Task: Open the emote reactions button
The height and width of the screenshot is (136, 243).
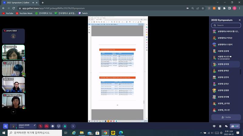Action: (x=53, y=126)
